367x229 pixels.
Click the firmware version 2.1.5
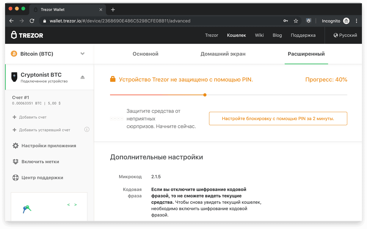click(x=156, y=177)
